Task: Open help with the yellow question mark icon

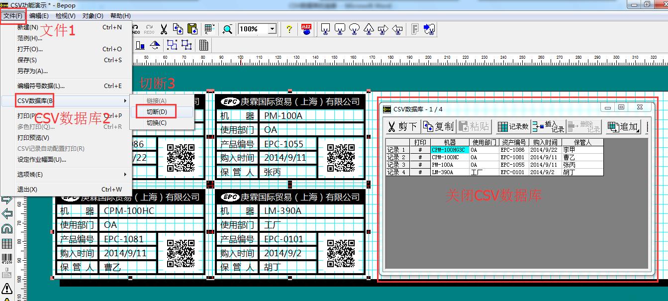Action: click(289, 29)
